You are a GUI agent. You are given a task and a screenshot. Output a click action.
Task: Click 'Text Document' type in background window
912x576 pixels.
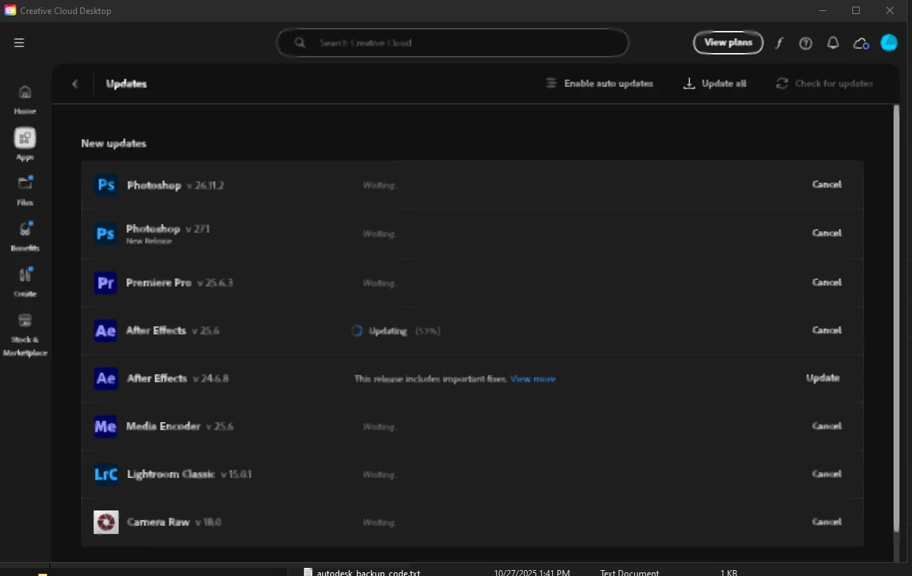pos(629,572)
